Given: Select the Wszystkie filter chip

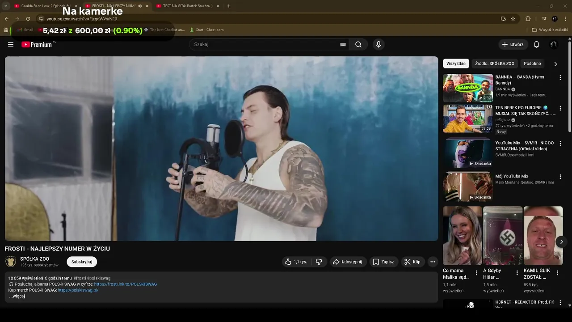Looking at the screenshot, I should [456, 64].
